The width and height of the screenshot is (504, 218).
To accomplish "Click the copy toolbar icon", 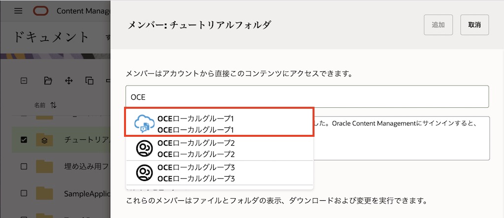I will point(89,81).
